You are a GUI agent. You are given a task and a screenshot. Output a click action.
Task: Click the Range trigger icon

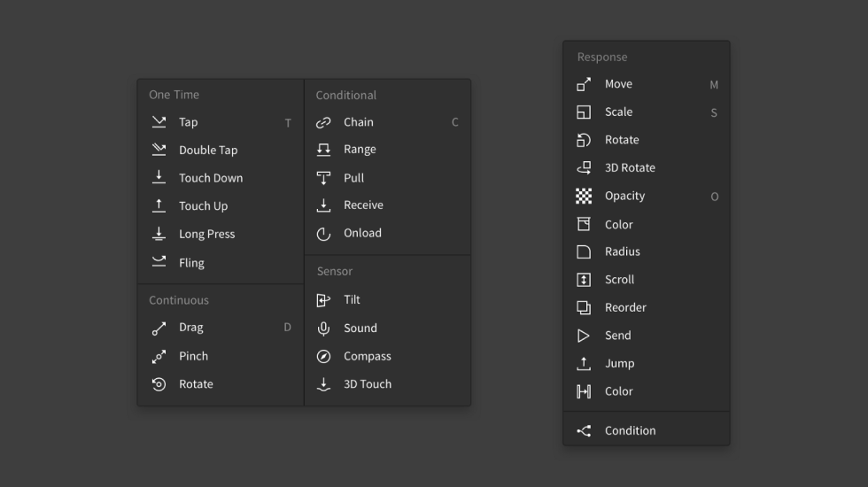tap(323, 150)
